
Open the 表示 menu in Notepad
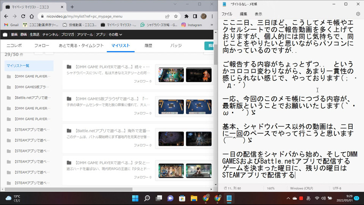point(258,14)
